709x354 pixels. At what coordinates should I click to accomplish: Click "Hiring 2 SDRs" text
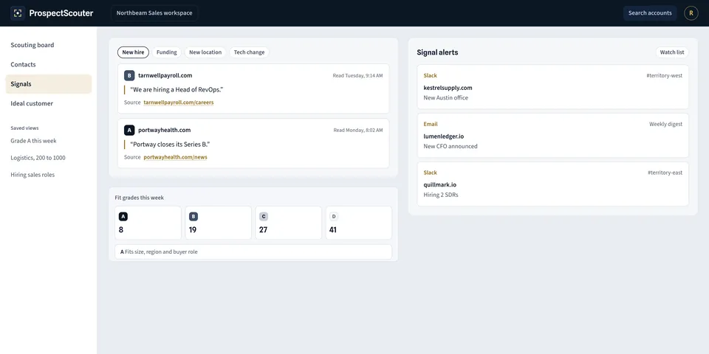point(441,195)
